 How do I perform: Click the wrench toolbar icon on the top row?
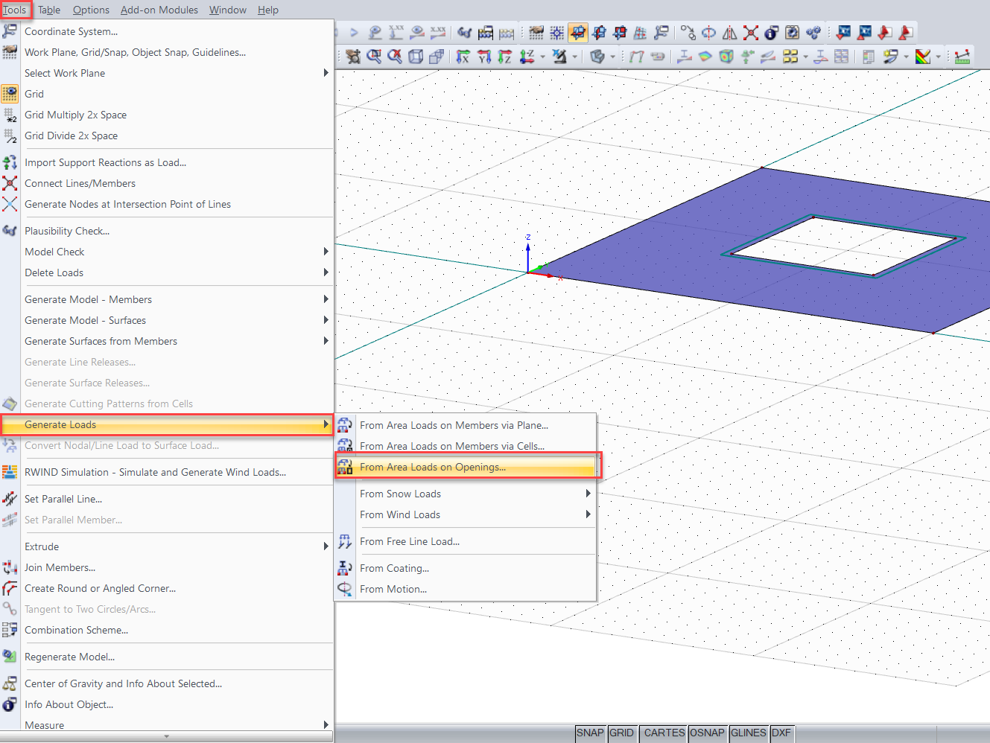coord(661,33)
